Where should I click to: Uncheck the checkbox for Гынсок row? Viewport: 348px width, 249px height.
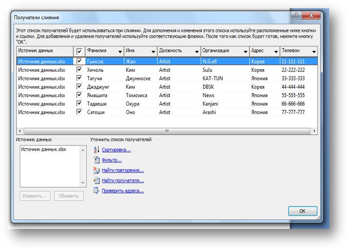(x=79, y=61)
